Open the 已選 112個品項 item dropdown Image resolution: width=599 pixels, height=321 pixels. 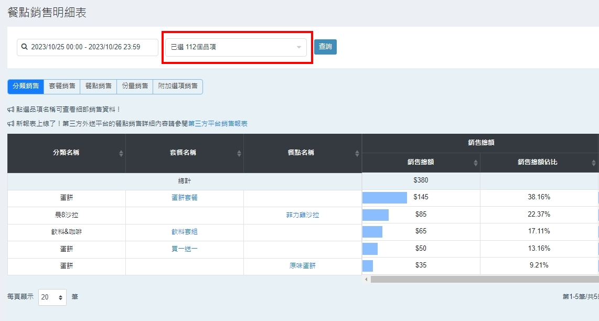click(x=236, y=47)
